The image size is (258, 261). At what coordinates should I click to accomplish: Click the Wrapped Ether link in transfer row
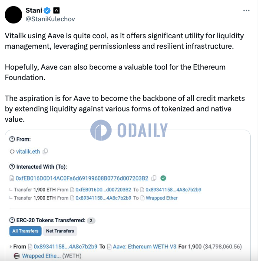[162, 198]
